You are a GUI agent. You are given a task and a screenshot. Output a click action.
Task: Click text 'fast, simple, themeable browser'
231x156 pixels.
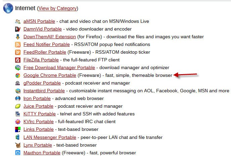[x=139, y=75]
